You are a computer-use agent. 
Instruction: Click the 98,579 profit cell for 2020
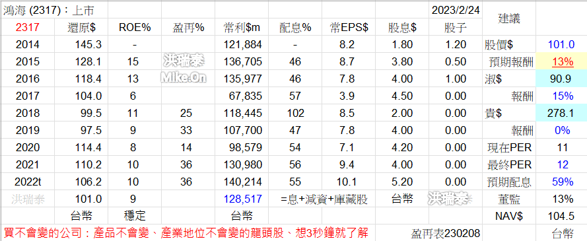[246, 147]
